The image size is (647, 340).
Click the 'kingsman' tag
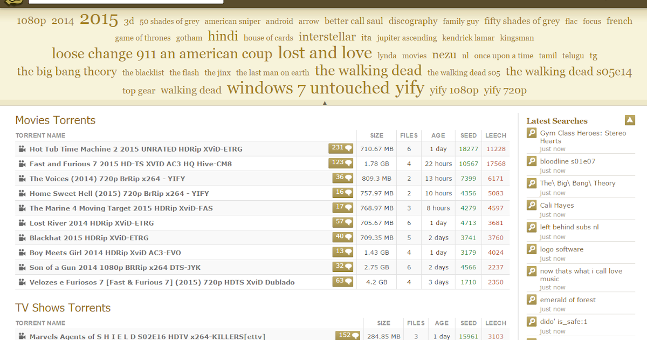pos(517,38)
